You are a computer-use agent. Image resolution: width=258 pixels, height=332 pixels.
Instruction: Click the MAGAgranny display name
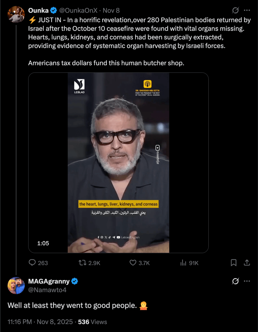tap(49, 281)
